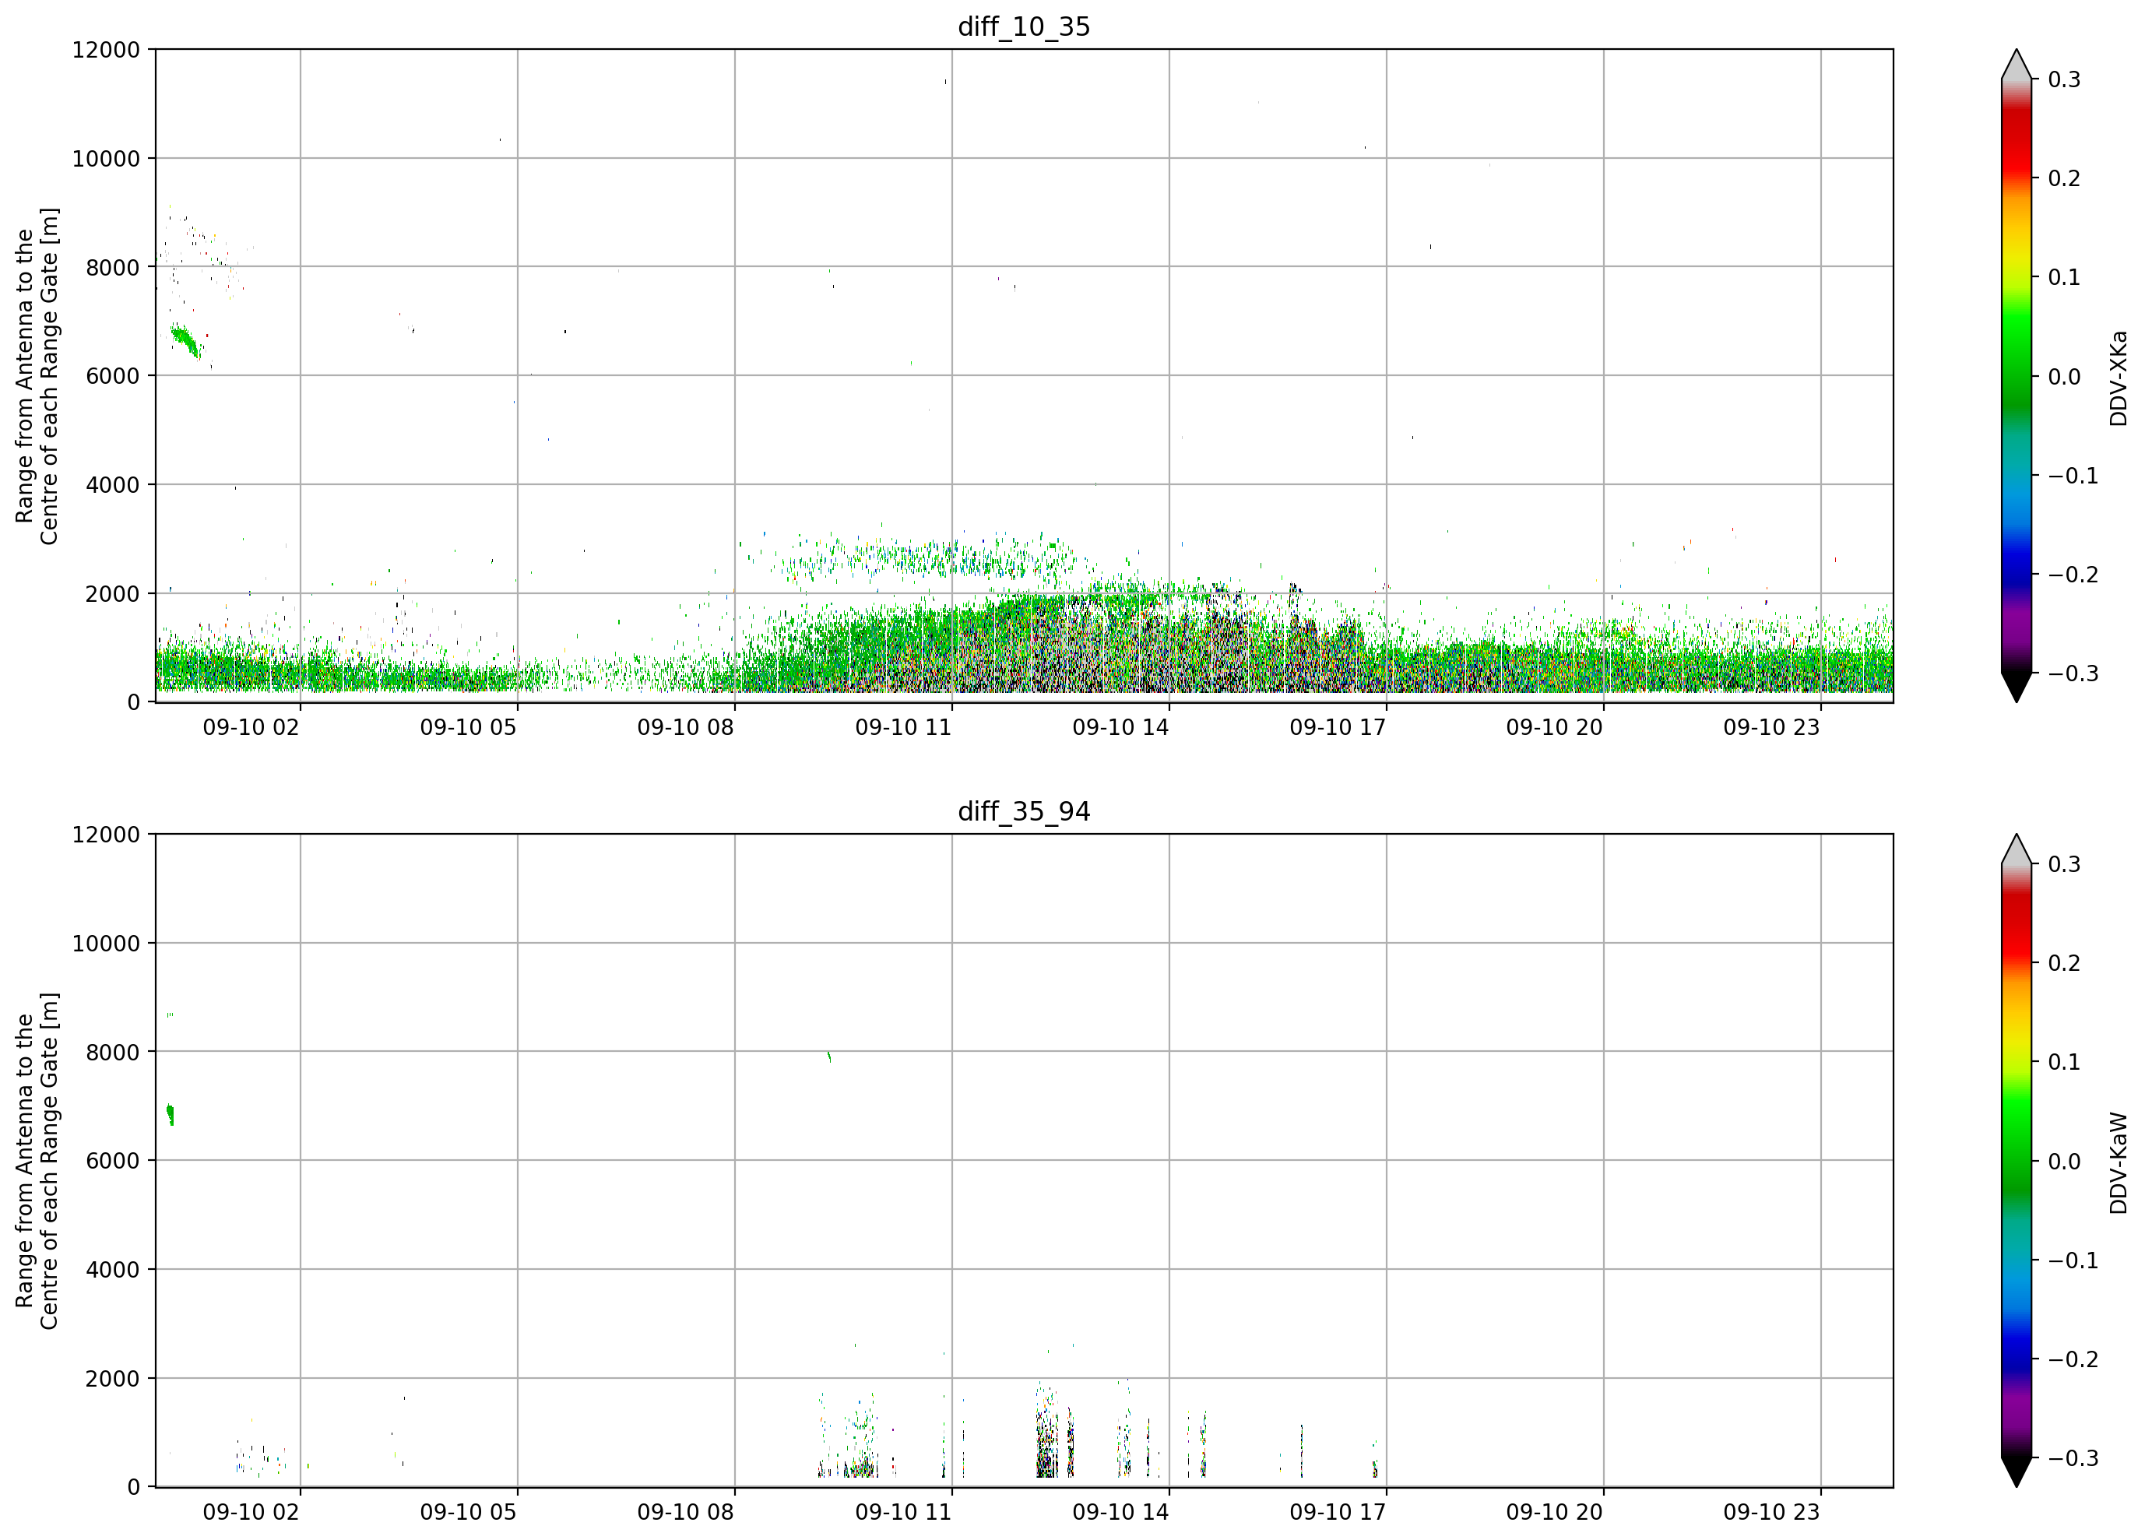Click the 0.0 tick on DDV-XKa colorbar

point(2065,378)
